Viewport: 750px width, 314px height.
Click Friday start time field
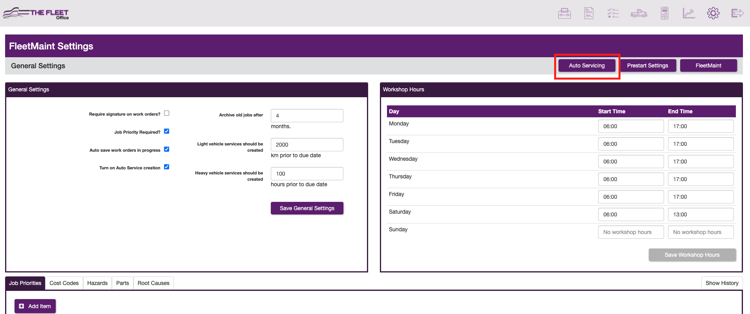[x=631, y=197]
